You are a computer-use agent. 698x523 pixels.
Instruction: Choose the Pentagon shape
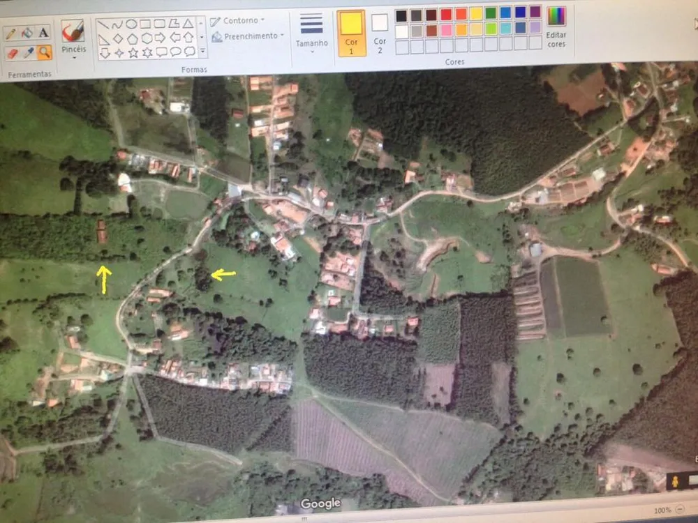coord(132,38)
